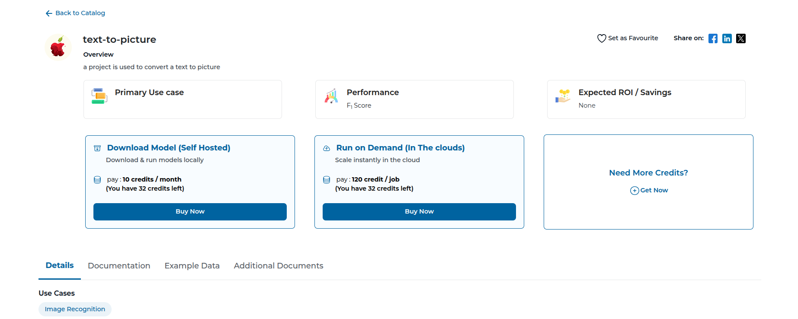
Task: Click the Share on: label
Action: pos(689,38)
